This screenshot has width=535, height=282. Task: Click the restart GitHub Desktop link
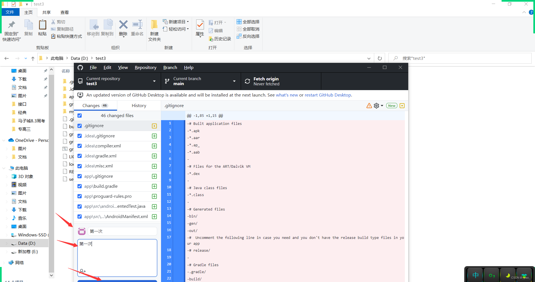point(328,95)
